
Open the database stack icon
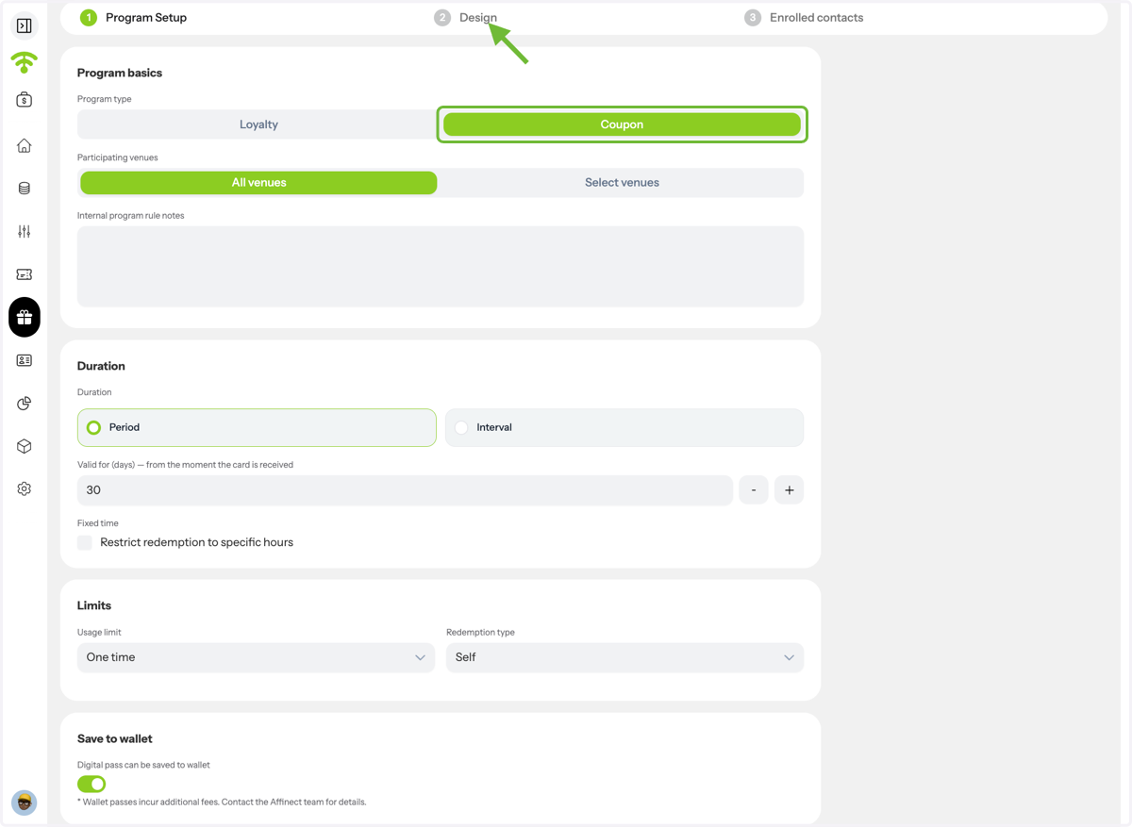click(25, 189)
